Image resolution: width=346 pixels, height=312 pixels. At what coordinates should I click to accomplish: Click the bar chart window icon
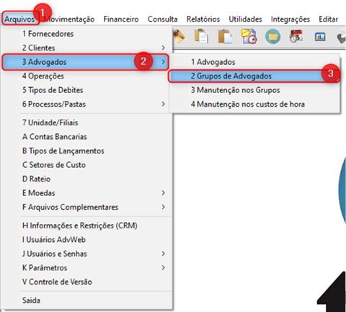pyautogui.click(x=320, y=37)
